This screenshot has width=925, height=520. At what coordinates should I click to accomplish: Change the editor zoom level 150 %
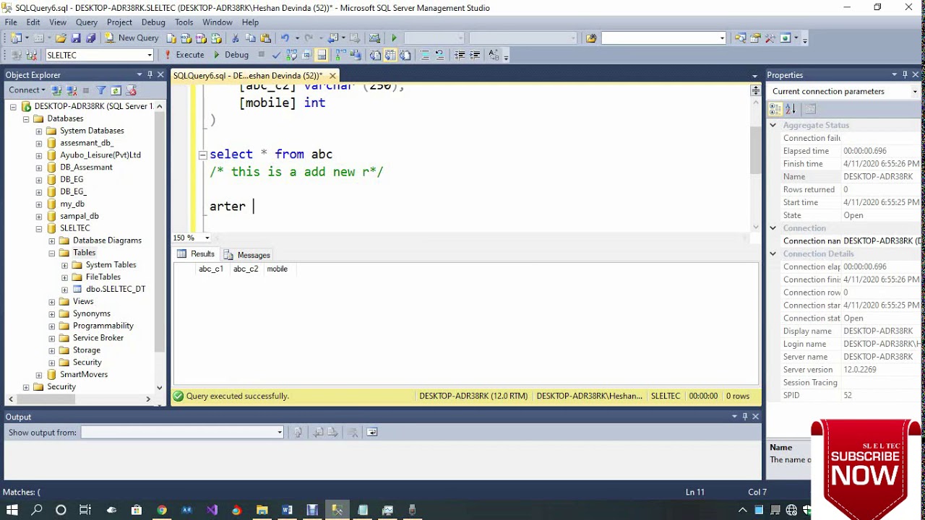pos(191,238)
